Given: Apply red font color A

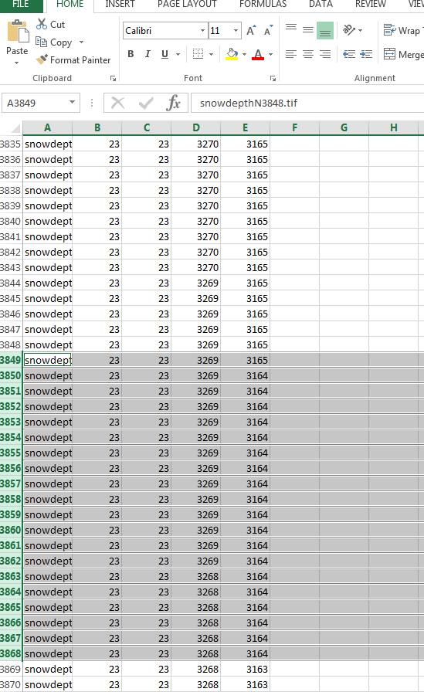Looking at the screenshot, I should point(258,54).
